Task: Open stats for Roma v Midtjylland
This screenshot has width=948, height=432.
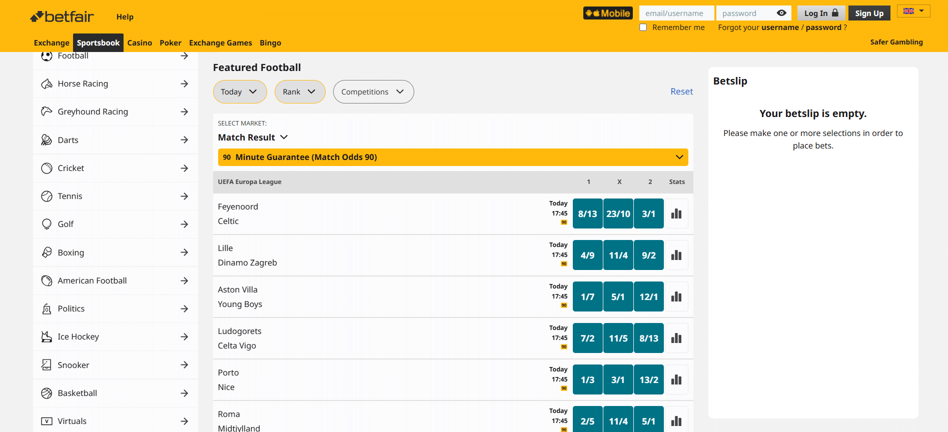Action: pyautogui.click(x=676, y=420)
